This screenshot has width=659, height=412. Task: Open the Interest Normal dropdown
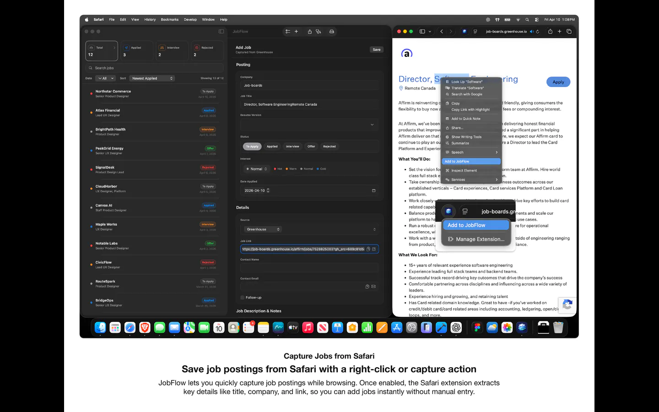click(x=256, y=169)
